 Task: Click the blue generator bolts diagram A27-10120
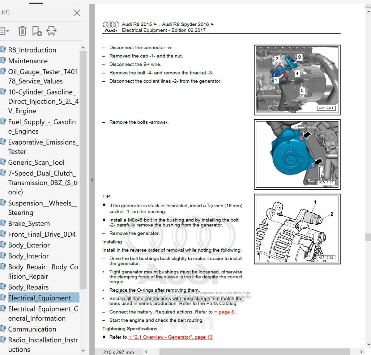coord(297,154)
